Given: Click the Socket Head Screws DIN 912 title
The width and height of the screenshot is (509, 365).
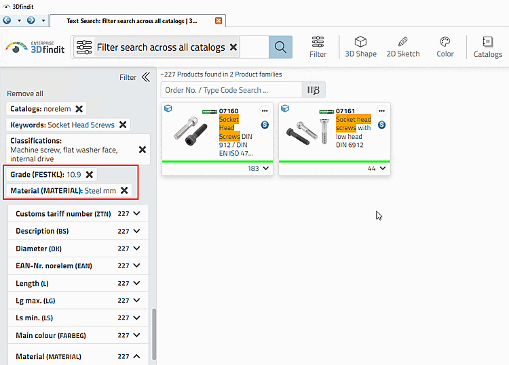Looking at the screenshot, I should point(235,136).
